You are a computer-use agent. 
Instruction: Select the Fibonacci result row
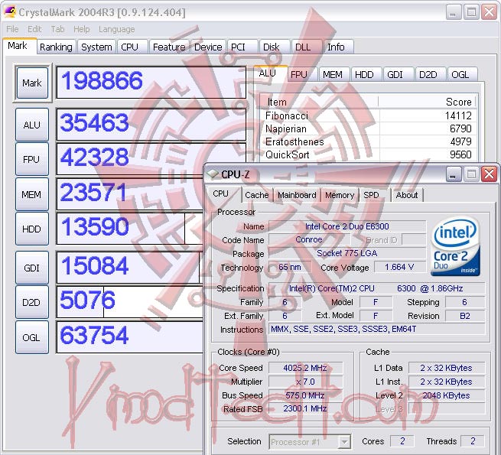(x=369, y=115)
